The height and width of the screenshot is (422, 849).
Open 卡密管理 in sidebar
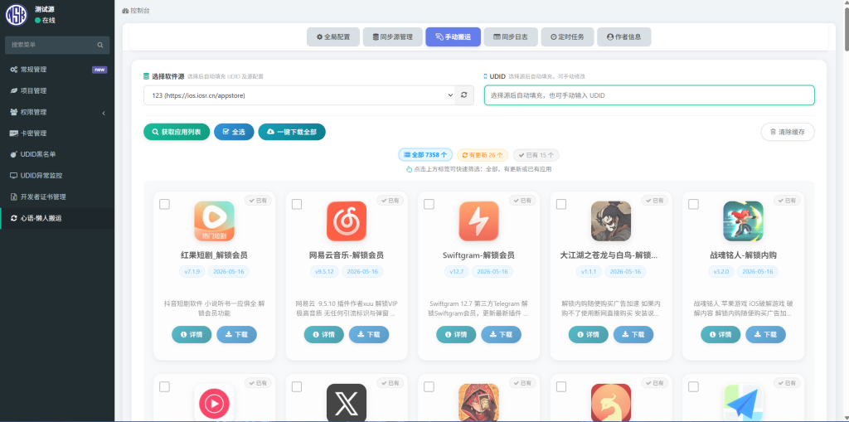click(x=57, y=133)
